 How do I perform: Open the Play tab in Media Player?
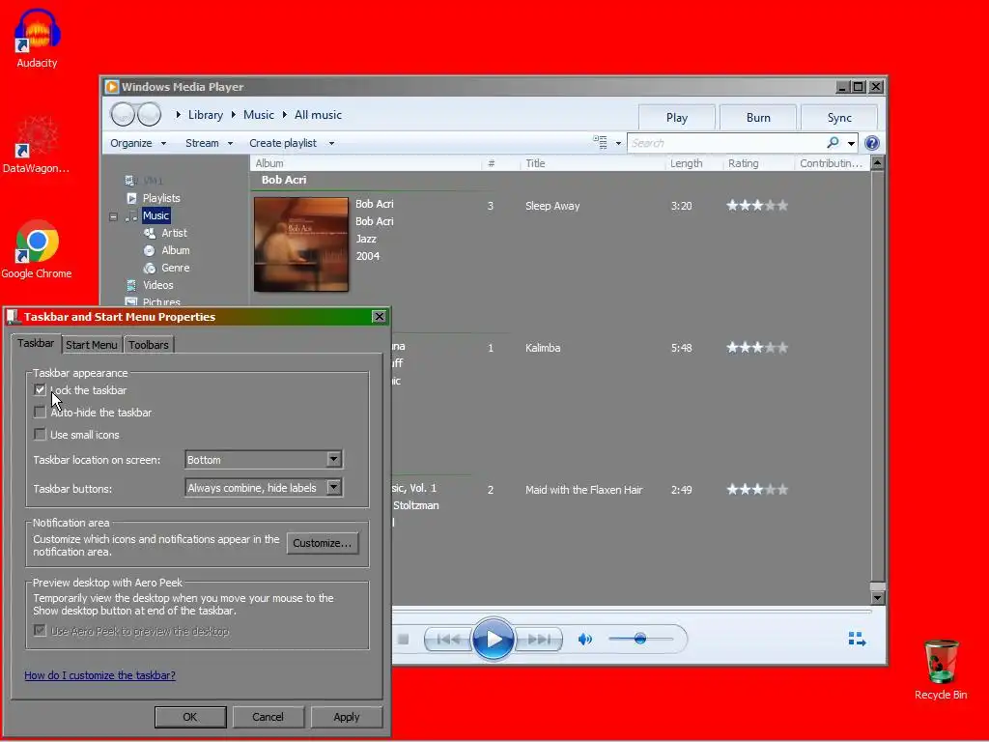(x=677, y=117)
